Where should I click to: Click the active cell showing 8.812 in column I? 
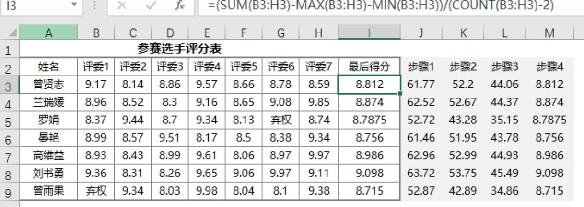point(369,85)
